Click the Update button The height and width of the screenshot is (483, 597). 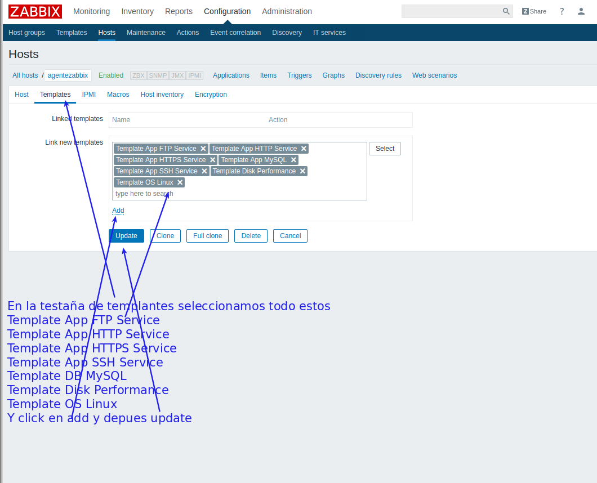126,236
